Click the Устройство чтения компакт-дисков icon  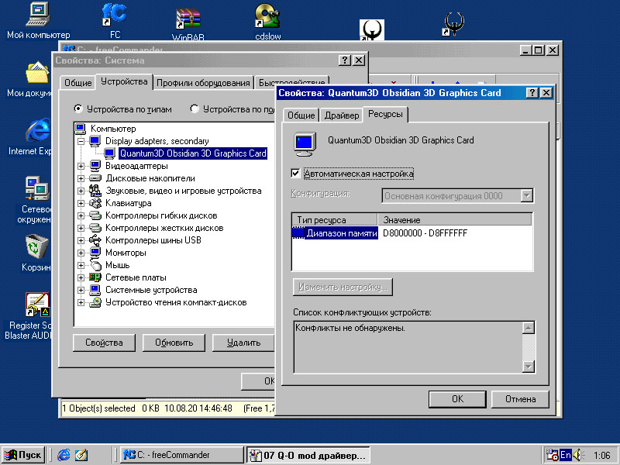(95, 302)
